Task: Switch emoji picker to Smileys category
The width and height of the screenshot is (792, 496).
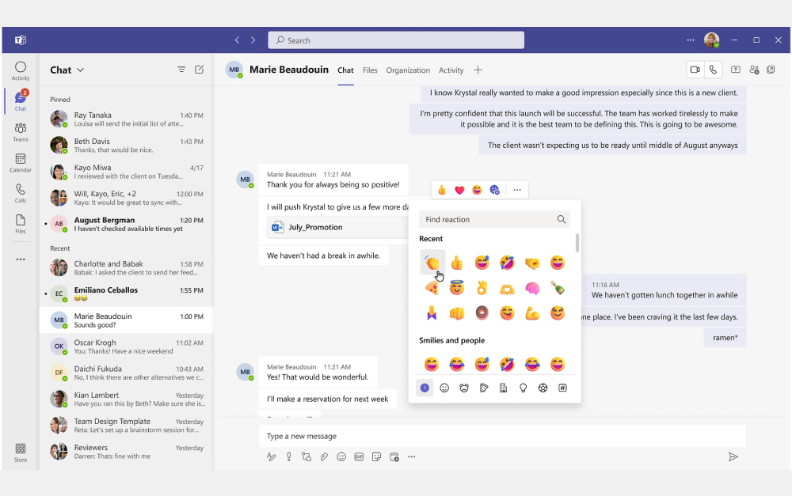Action: 444,388
